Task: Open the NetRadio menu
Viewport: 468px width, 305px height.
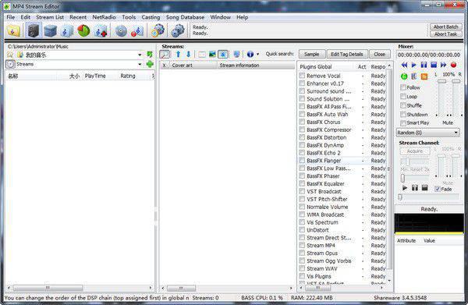Action: 104,17
